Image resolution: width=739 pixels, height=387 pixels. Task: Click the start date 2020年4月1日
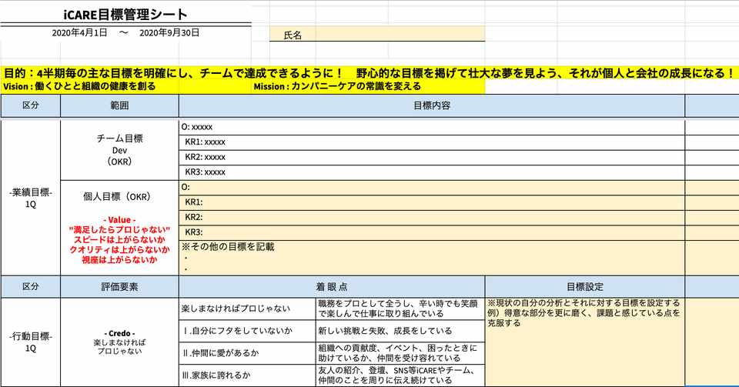coord(79,33)
